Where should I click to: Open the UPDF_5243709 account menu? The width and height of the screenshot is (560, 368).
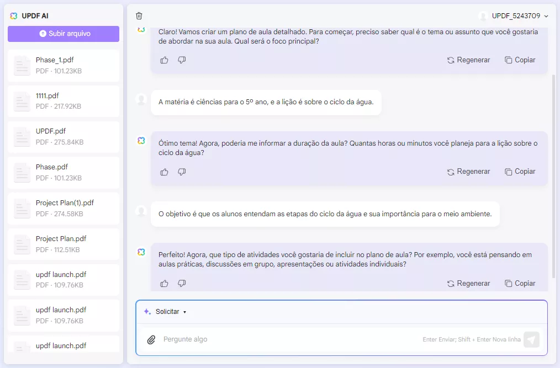pos(515,16)
